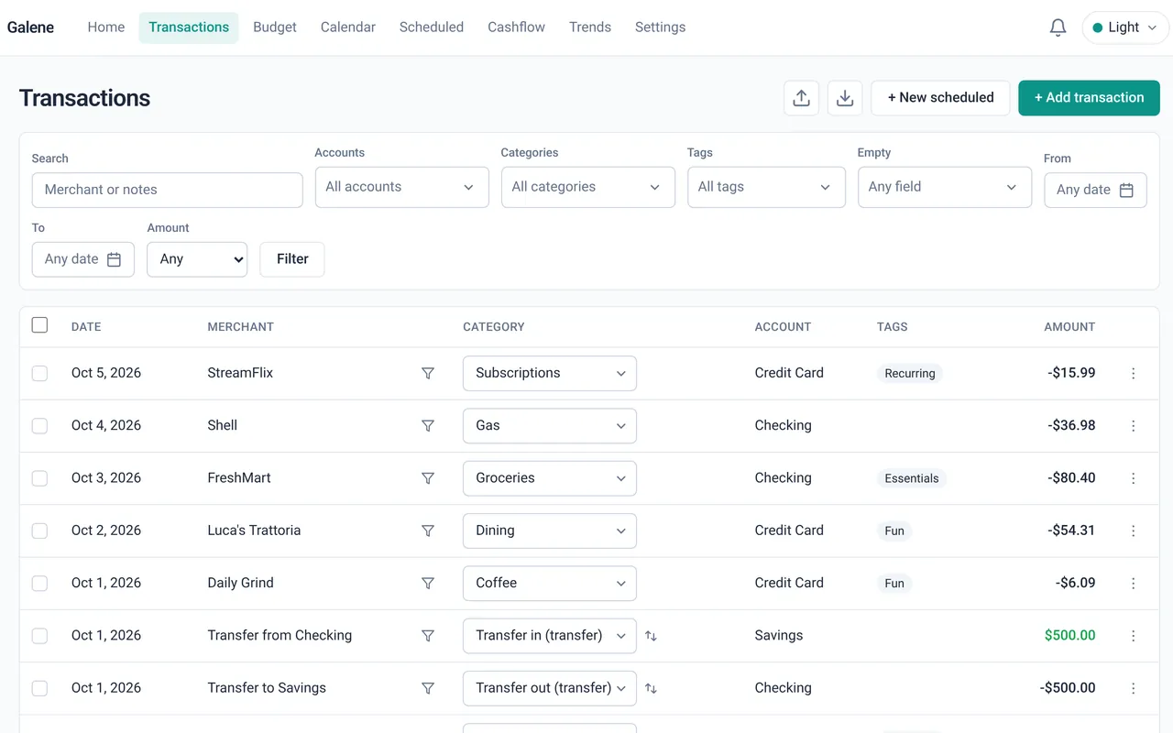Change the Subscriptions category dropdown
This screenshot has height=733, width=1173.
click(550, 374)
